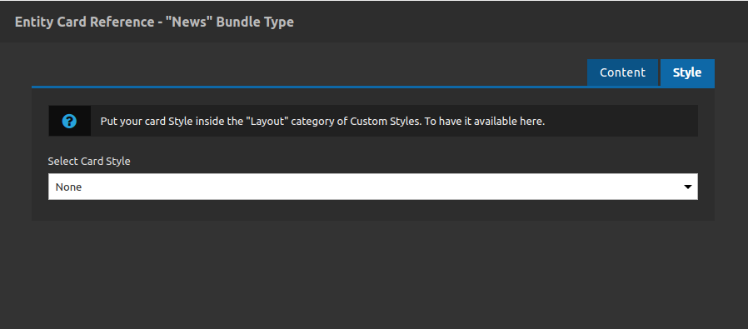Click the Entity Card Reference dialog title
This screenshot has width=748, height=329.
[x=154, y=22]
